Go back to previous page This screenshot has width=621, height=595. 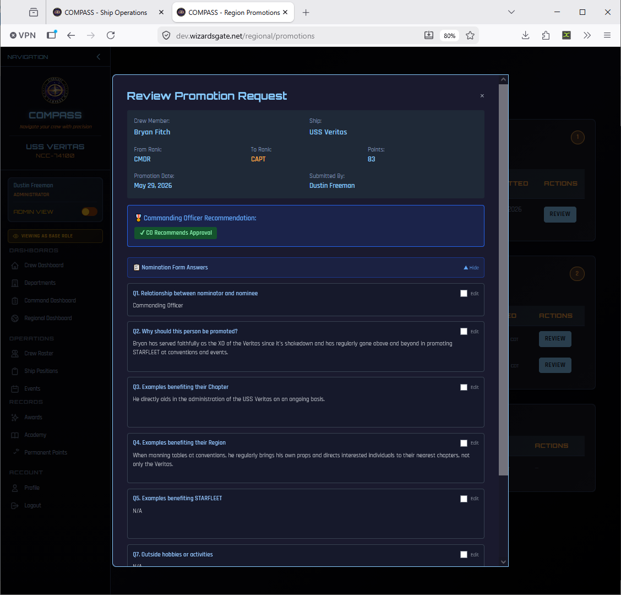pos(71,36)
